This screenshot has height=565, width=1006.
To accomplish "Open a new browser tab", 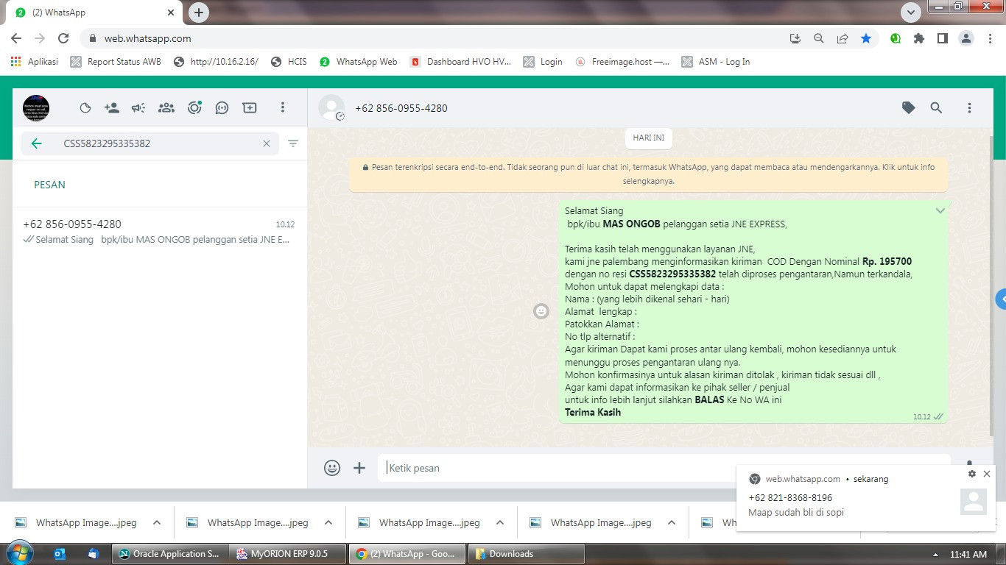I will click(x=199, y=13).
